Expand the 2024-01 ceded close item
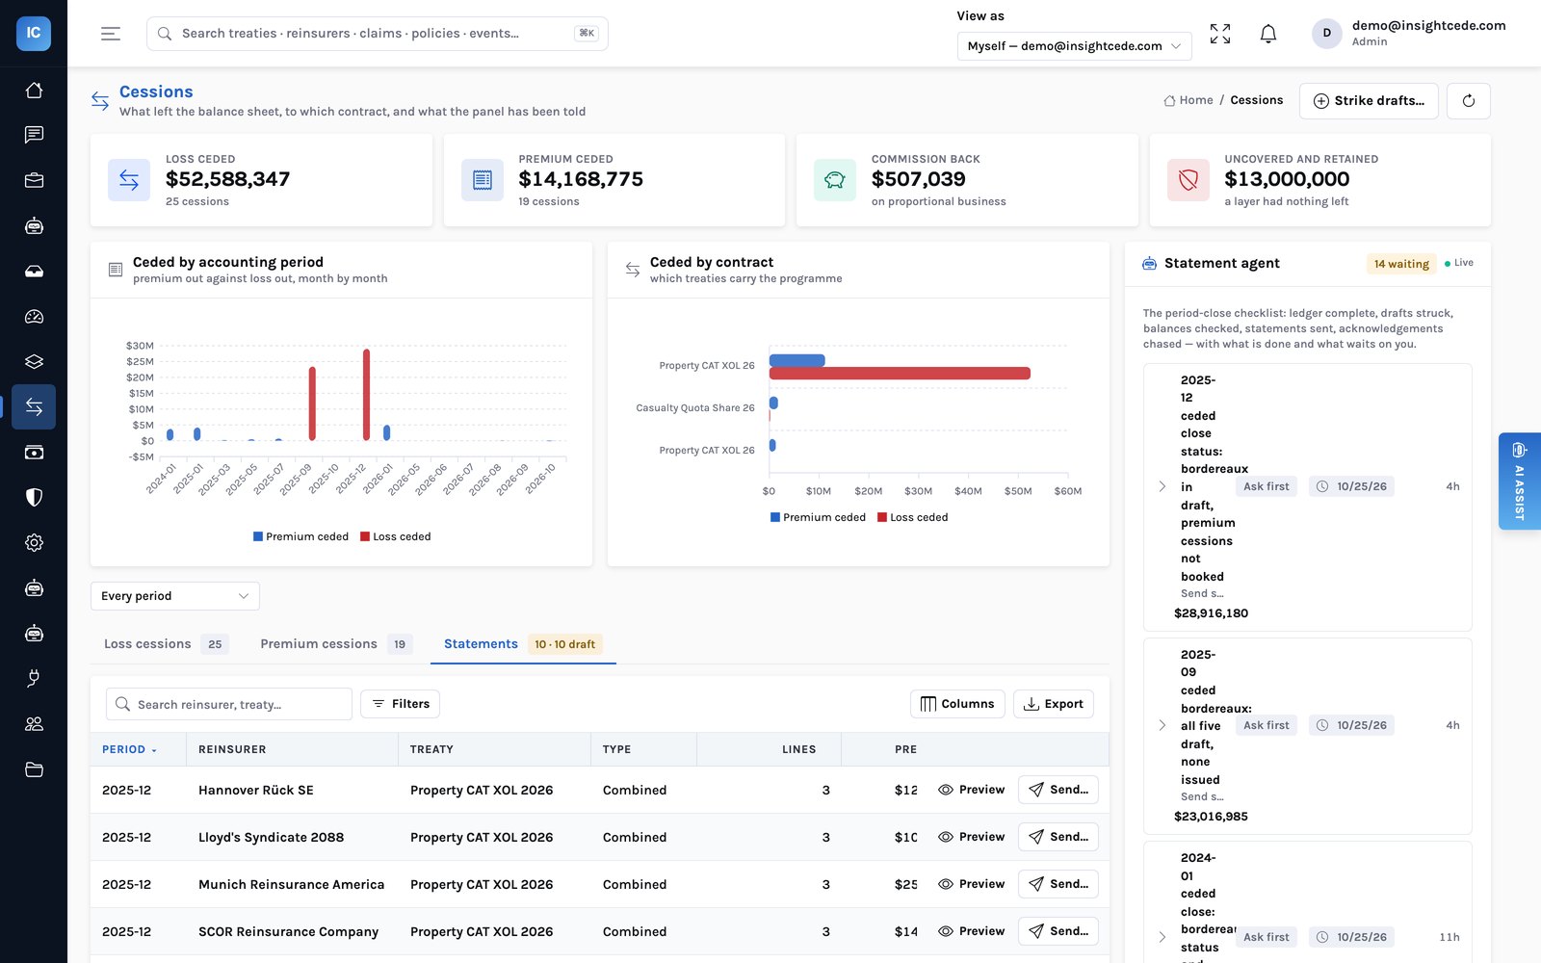 1162,937
